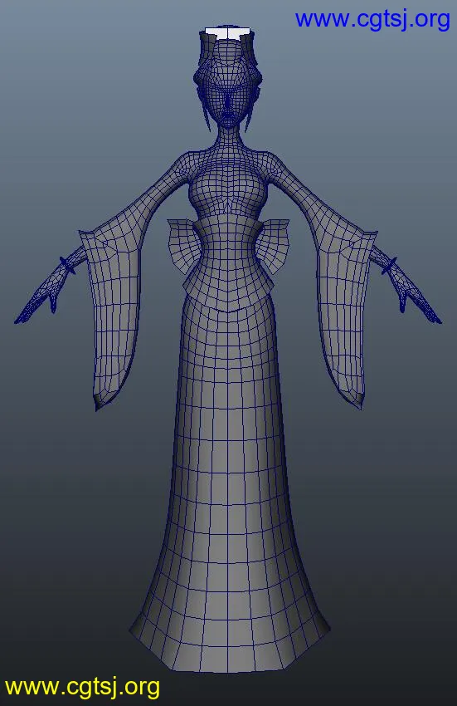
Task: Click the bracelet on the viewer's left wrist
Action: [x=66, y=265]
